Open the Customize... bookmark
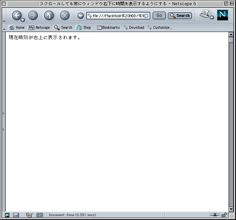 (160, 27)
